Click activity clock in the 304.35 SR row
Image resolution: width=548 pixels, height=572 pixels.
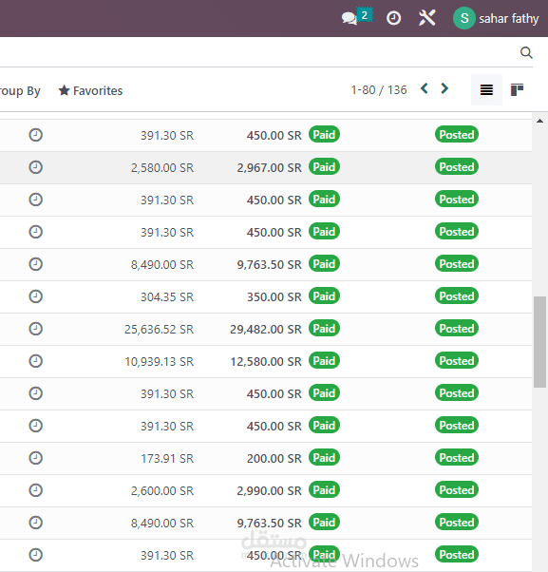pyautogui.click(x=36, y=296)
